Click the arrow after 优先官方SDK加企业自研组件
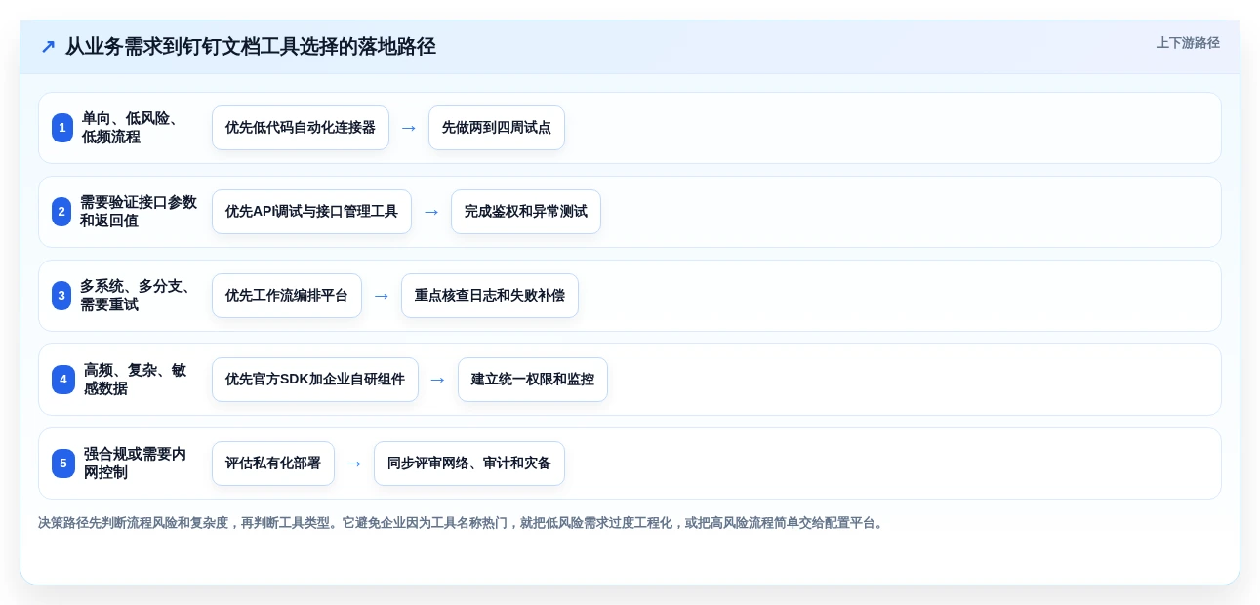 438,380
